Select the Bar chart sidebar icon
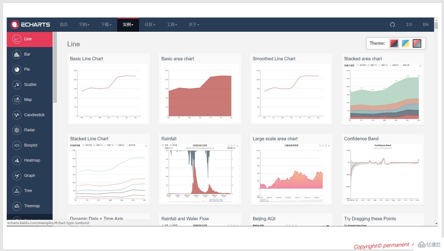Screen dimensions: 444x251 (17, 54)
